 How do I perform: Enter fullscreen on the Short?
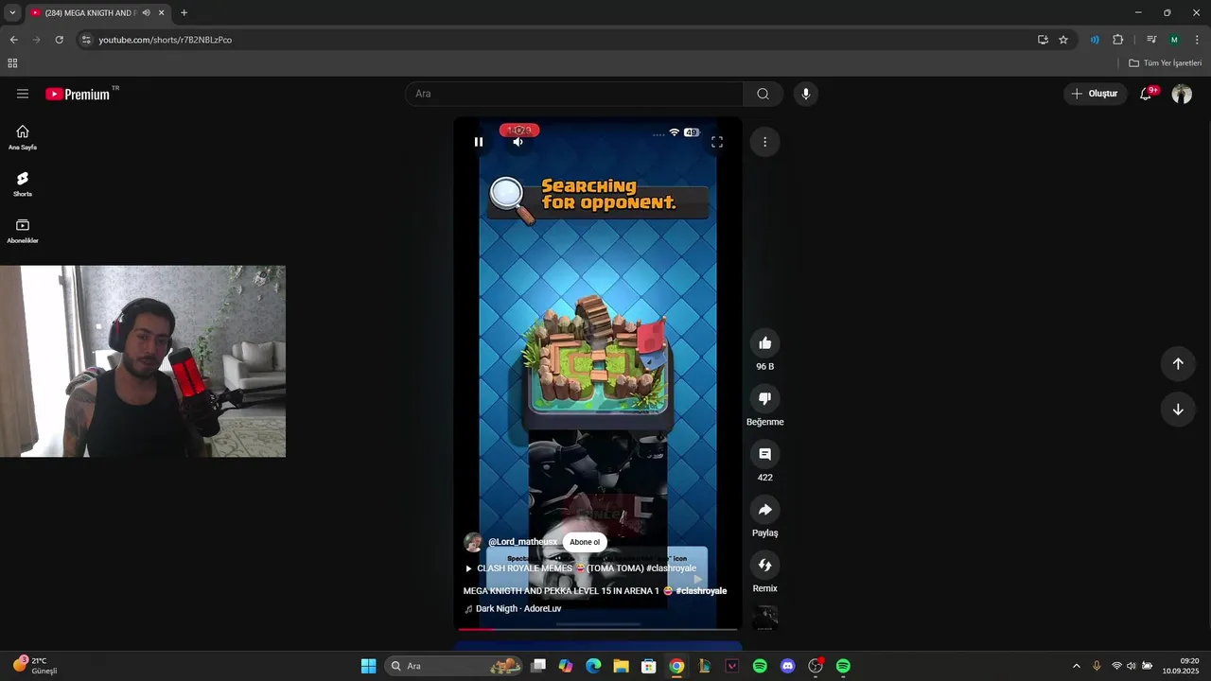point(717,142)
